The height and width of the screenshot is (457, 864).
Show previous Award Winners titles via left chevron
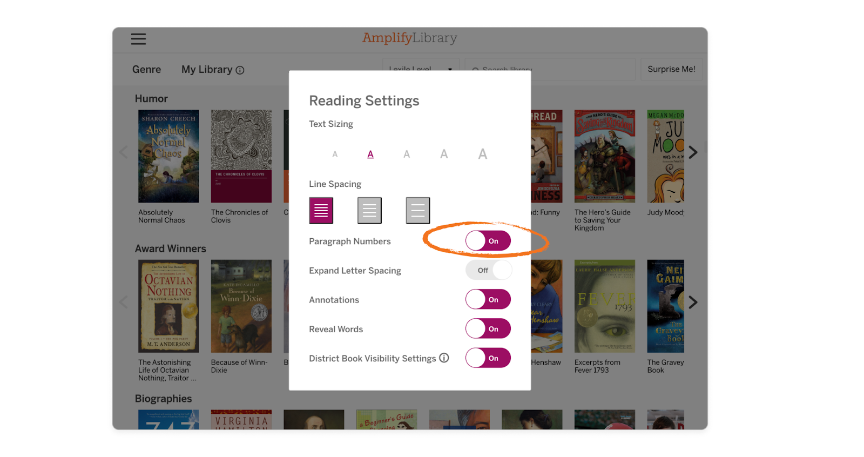(123, 302)
